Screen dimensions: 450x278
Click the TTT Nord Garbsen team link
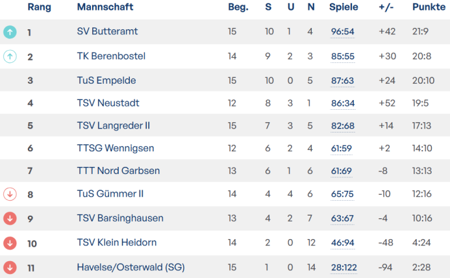(x=118, y=171)
